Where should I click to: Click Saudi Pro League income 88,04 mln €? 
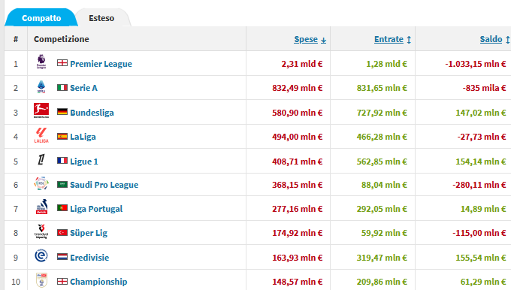coord(384,185)
